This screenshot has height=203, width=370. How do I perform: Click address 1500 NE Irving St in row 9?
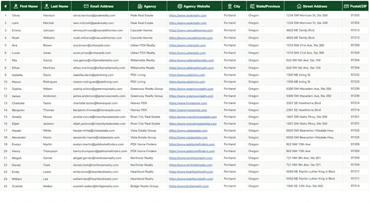(x=298, y=75)
